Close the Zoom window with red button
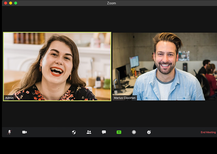 coord(5,3)
